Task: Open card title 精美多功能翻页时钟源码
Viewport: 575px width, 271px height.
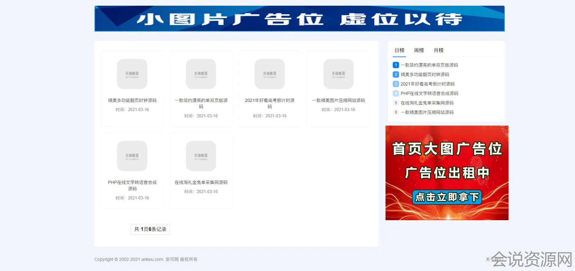Action: pos(132,101)
